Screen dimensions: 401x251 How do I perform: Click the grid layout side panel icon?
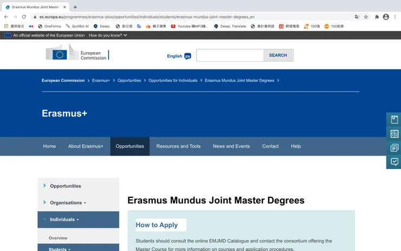394,133
